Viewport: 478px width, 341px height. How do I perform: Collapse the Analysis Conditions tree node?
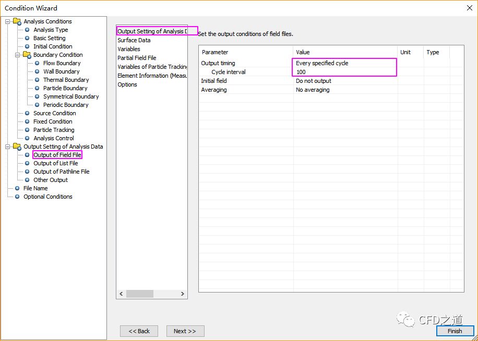click(8, 21)
